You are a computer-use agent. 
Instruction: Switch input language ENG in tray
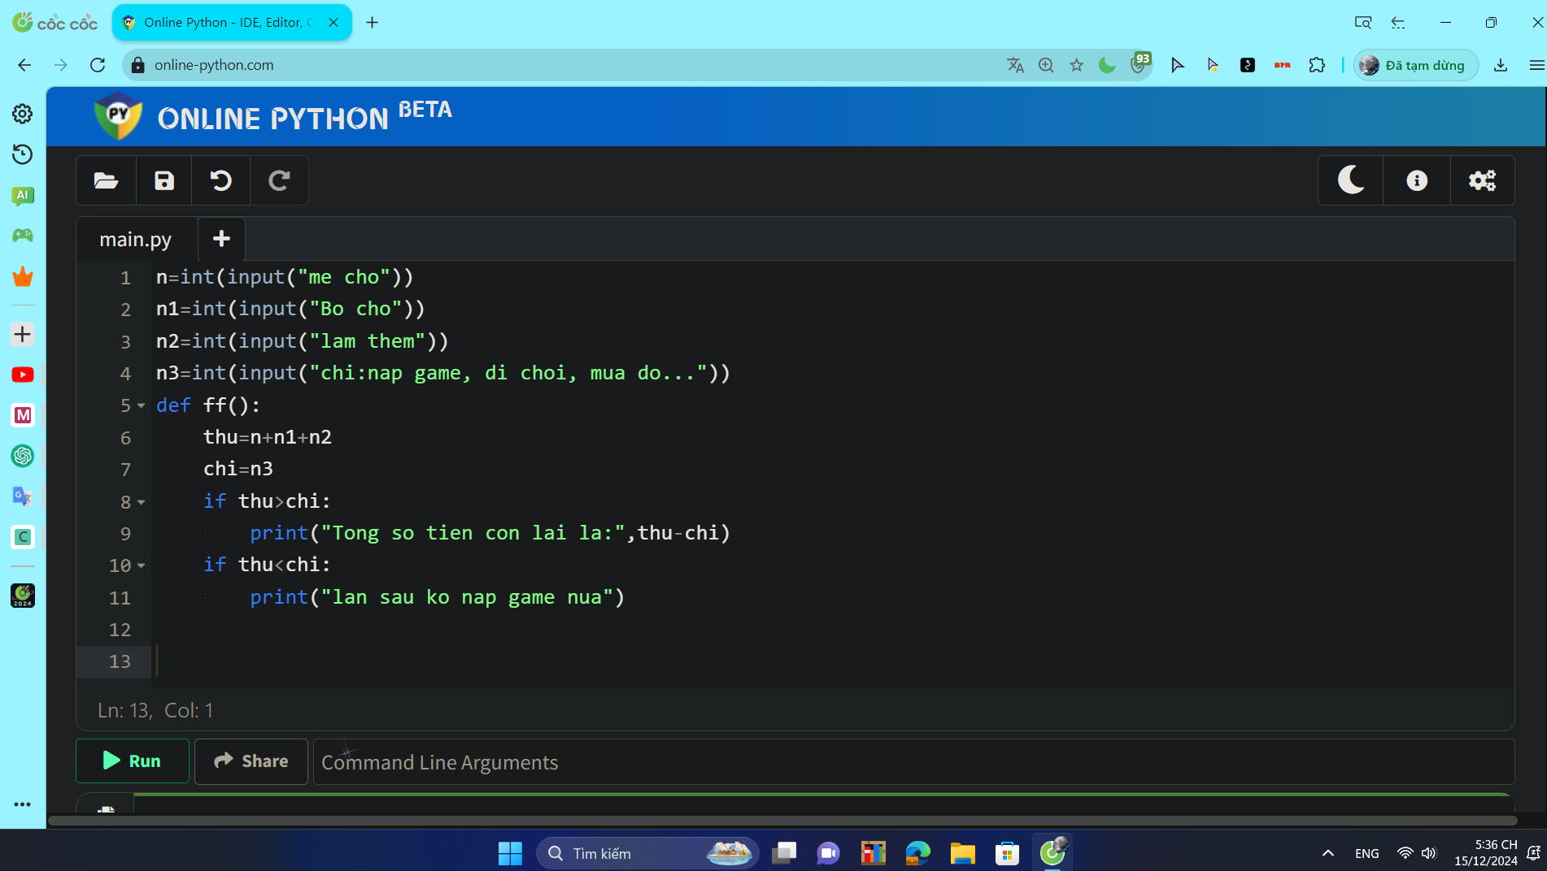[1366, 853]
